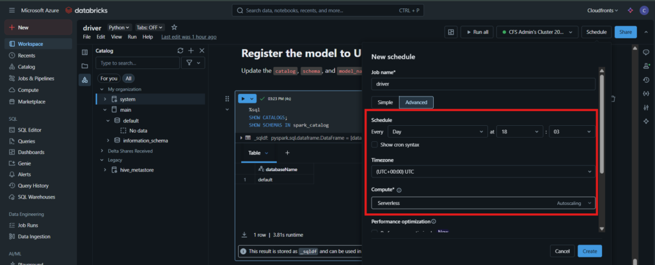Enable the Show cron syntax checkbox

375,145
